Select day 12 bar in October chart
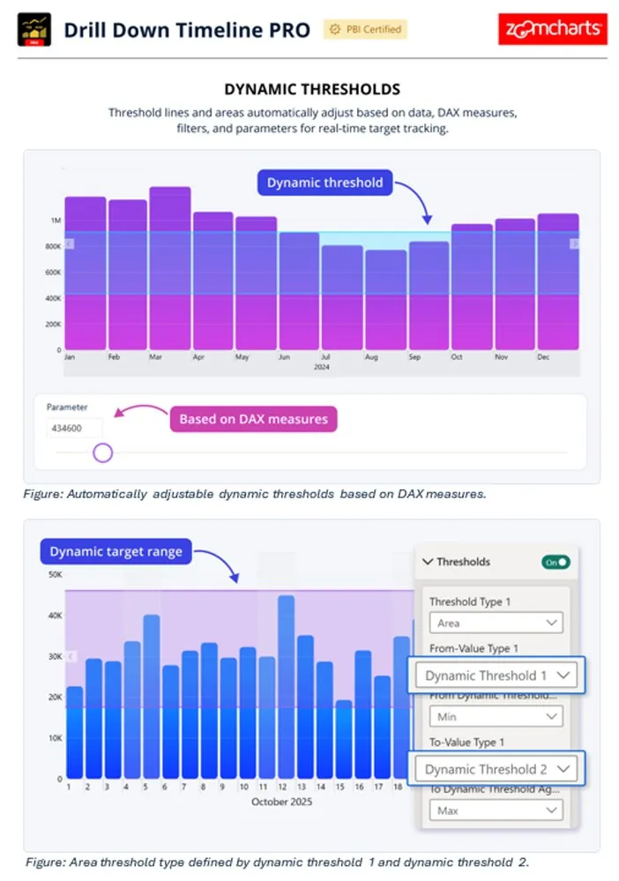Image resolution: width=619 pixels, height=881 pixels. coord(286,687)
